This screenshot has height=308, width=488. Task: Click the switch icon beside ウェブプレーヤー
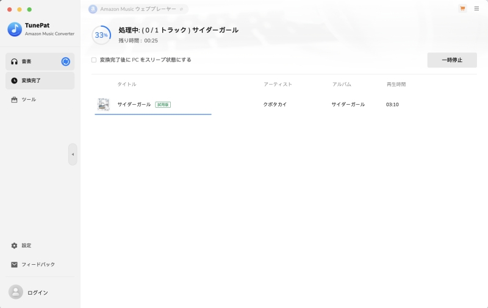coord(181,9)
